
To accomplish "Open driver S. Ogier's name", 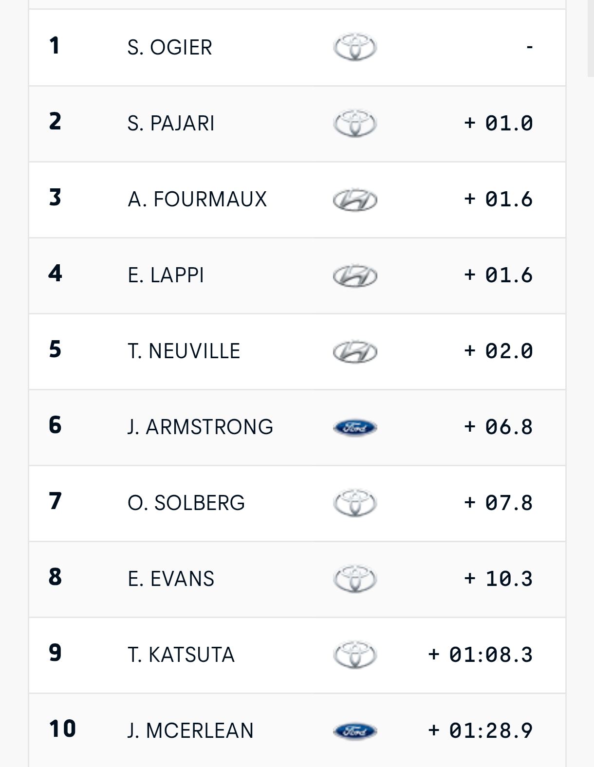I will [169, 48].
